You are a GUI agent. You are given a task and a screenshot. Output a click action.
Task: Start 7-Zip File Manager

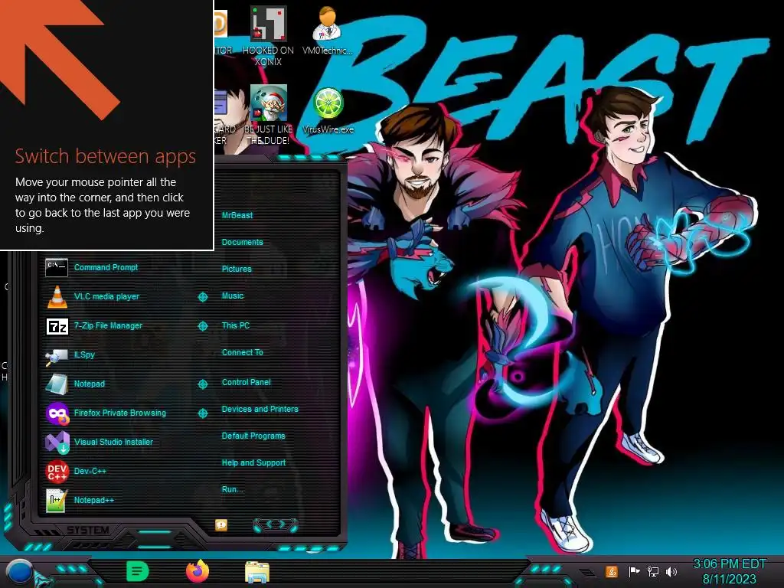coord(94,326)
